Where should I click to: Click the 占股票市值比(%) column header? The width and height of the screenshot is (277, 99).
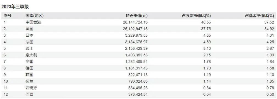click(x=196, y=16)
